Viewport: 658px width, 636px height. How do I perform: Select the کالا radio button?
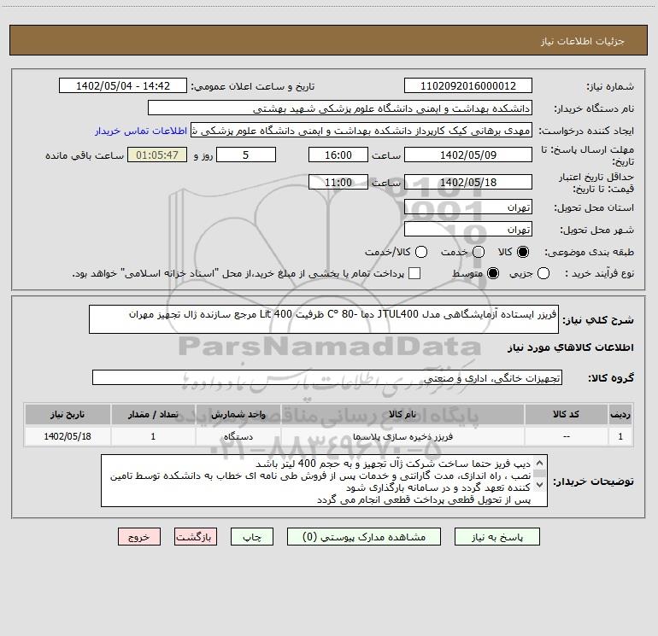(x=523, y=252)
